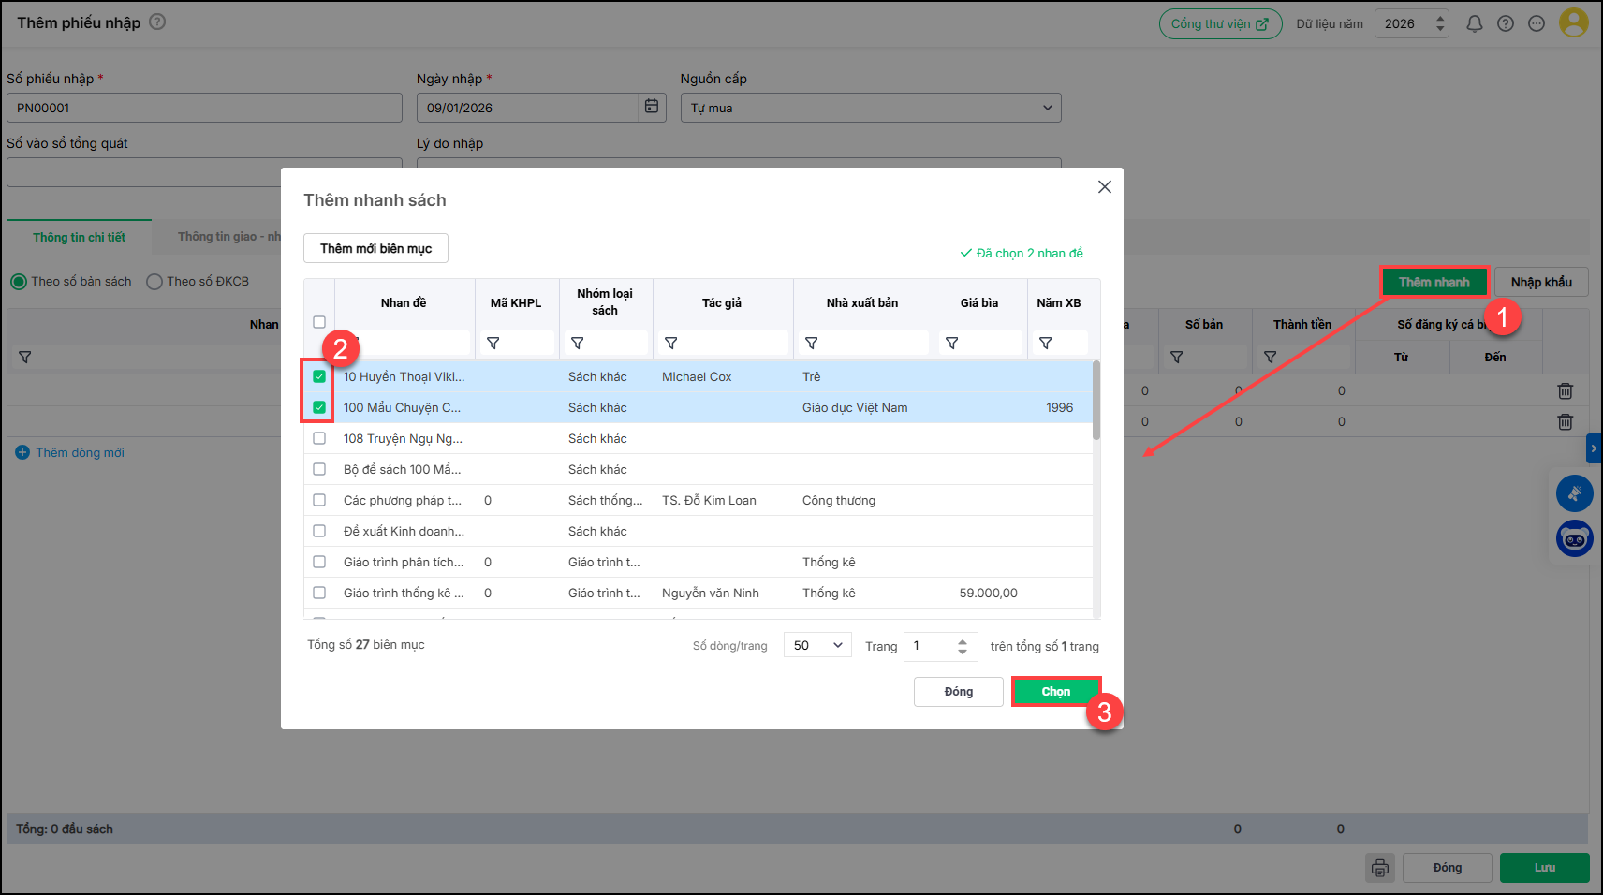The width and height of the screenshot is (1603, 895).
Task: Open the Dữ liệu năm 2026 selector
Action: pyautogui.click(x=1410, y=23)
